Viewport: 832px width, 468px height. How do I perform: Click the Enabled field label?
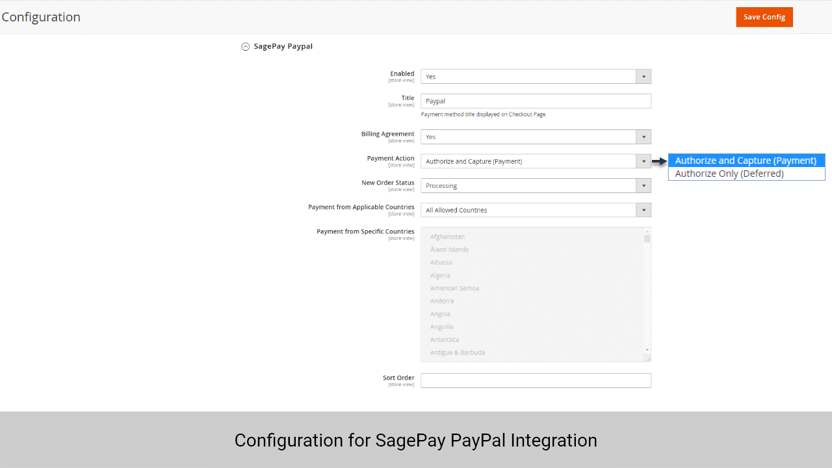[x=402, y=74]
